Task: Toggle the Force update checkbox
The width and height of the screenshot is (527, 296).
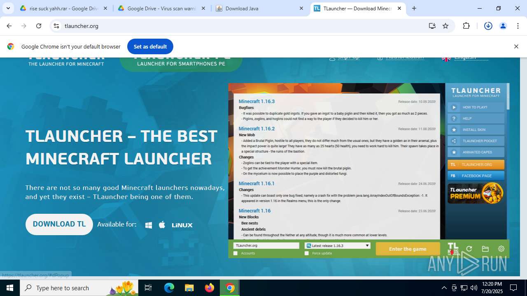Action: tap(307, 253)
